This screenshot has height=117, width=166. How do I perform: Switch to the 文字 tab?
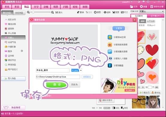coord(36,7)
